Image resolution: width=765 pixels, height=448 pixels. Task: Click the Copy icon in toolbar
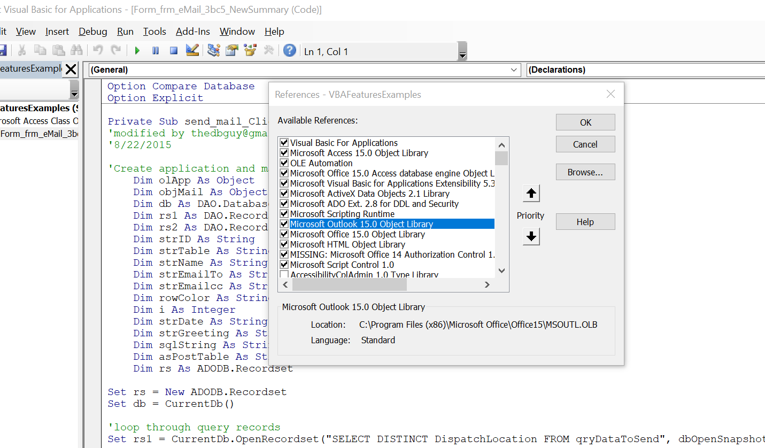point(40,51)
